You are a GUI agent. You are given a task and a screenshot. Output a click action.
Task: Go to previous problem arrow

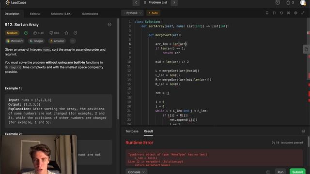click(x=136, y=2)
